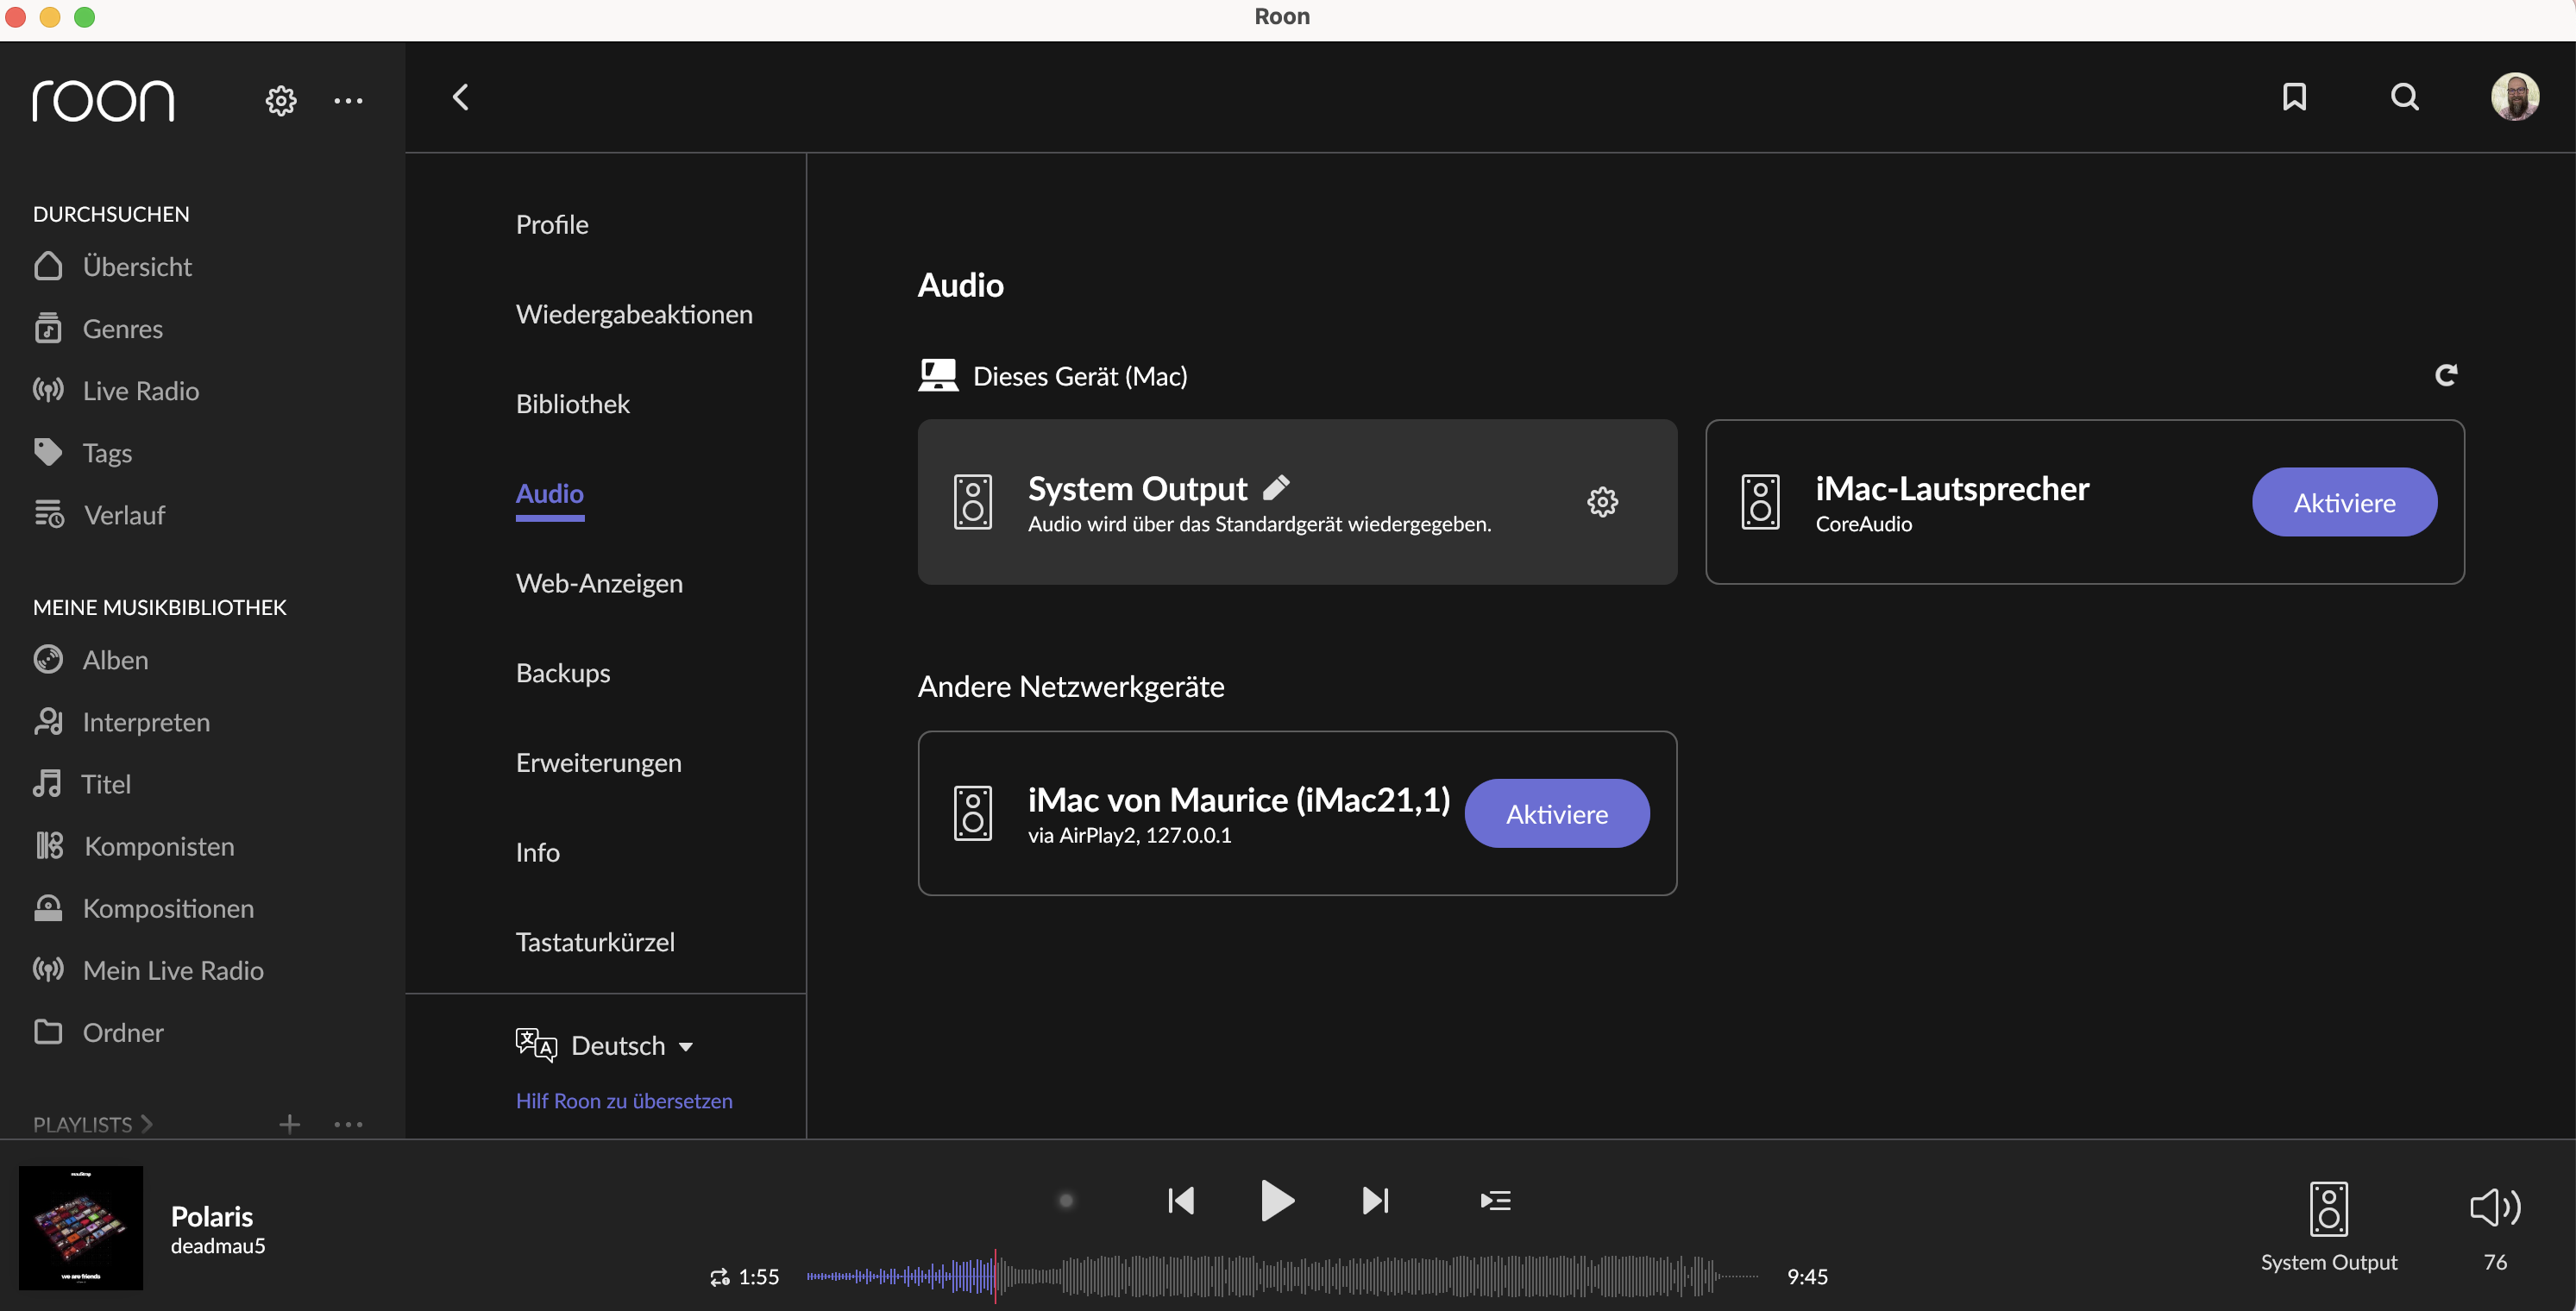Open Übersicht in the sidebar

click(x=112, y=266)
